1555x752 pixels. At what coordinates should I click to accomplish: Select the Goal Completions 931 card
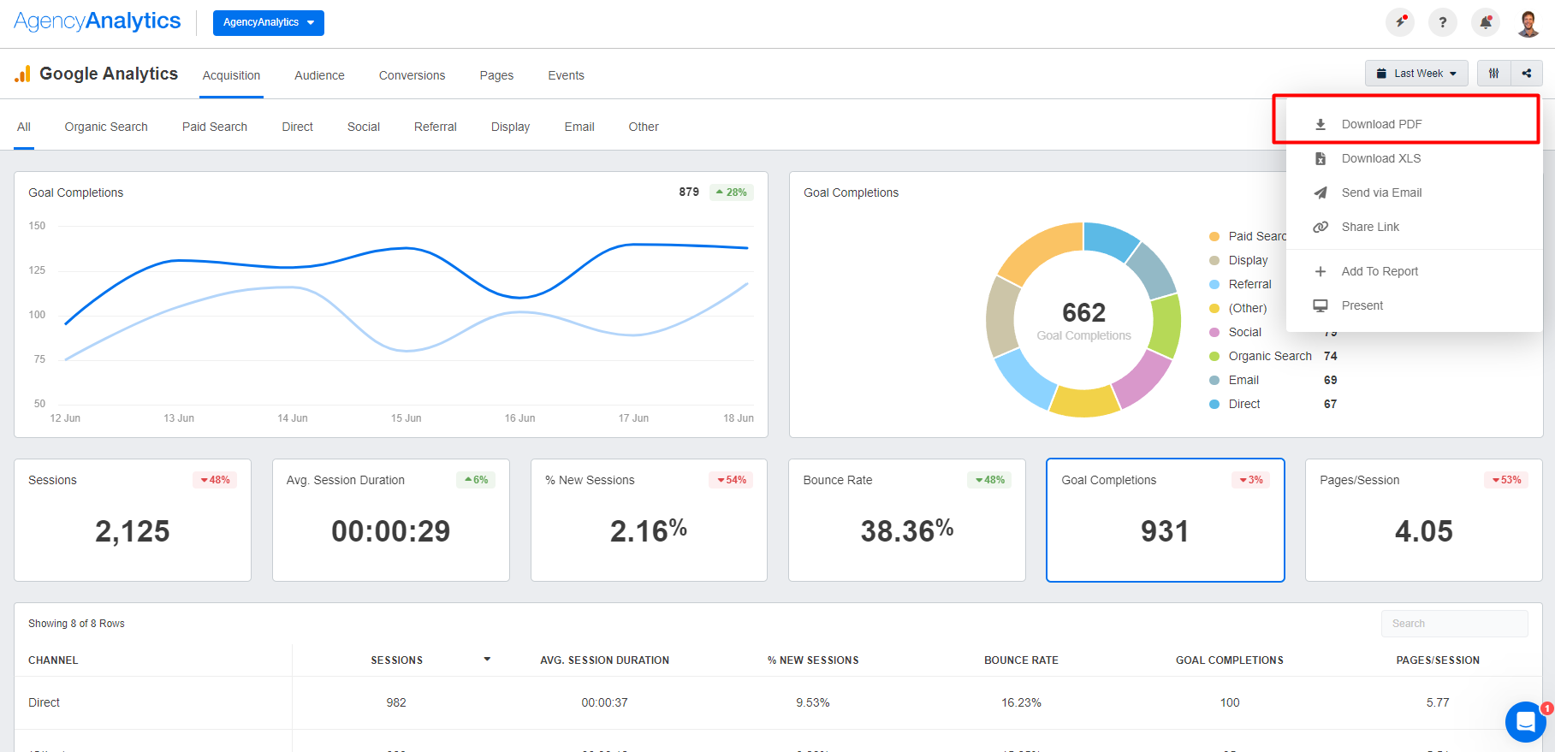(1166, 520)
